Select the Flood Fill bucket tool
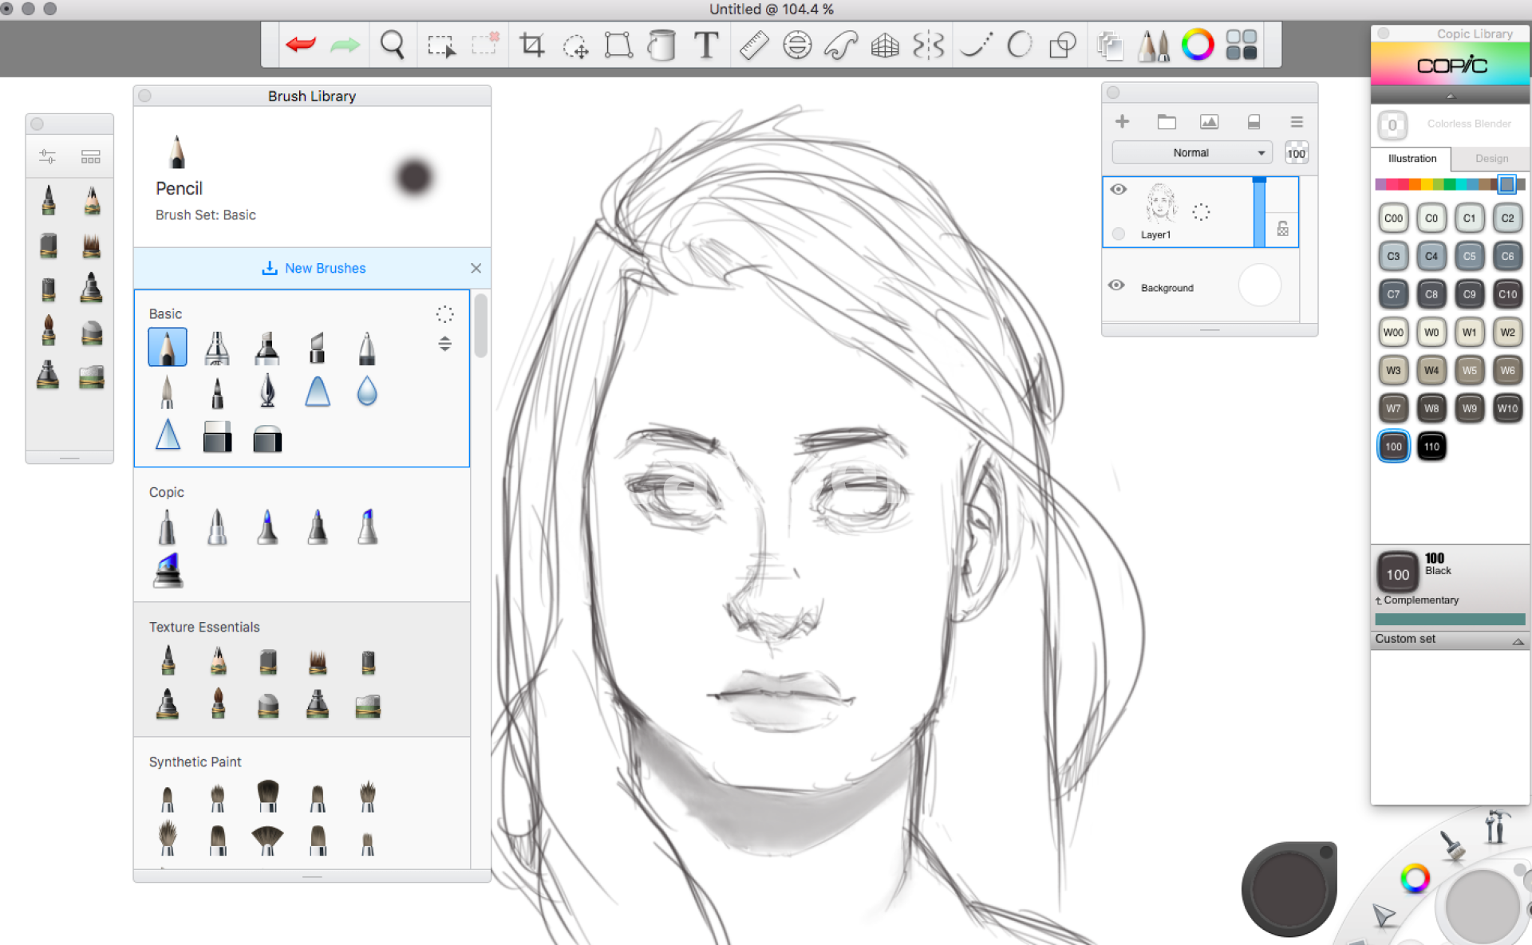 point(661,45)
